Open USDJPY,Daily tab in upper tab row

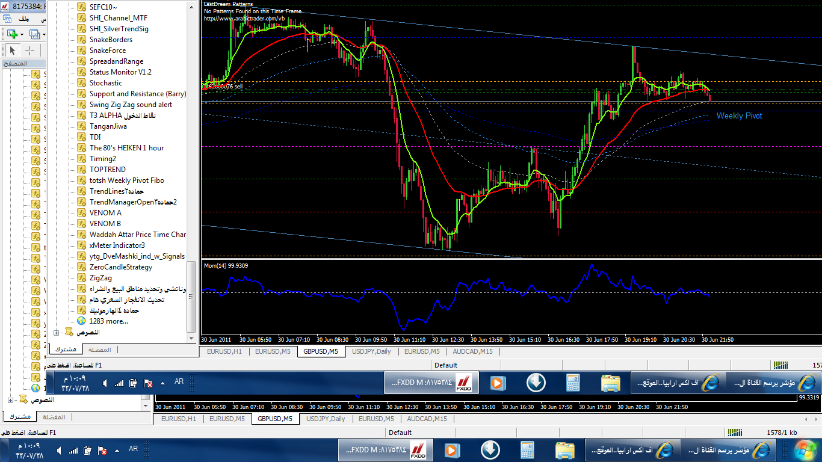click(x=371, y=351)
